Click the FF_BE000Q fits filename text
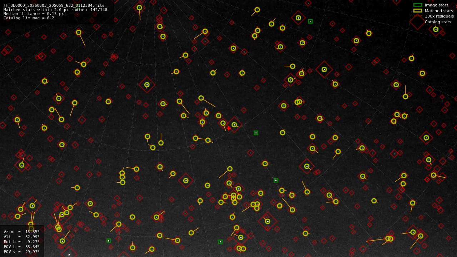This screenshot has width=457, height=257. (54, 5)
